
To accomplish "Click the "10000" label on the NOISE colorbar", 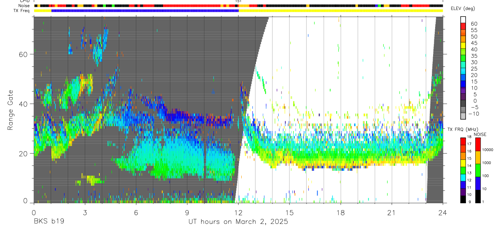I will 488,150.
